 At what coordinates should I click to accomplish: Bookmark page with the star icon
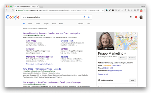click(103, 10)
